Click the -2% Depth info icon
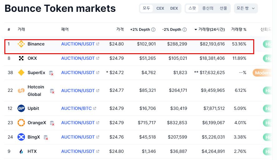 (x=185, y=30)
